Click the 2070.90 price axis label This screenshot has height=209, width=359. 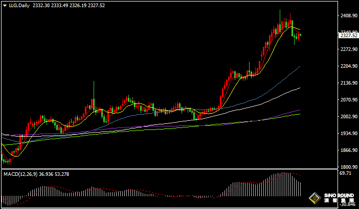tap(348, 100)
